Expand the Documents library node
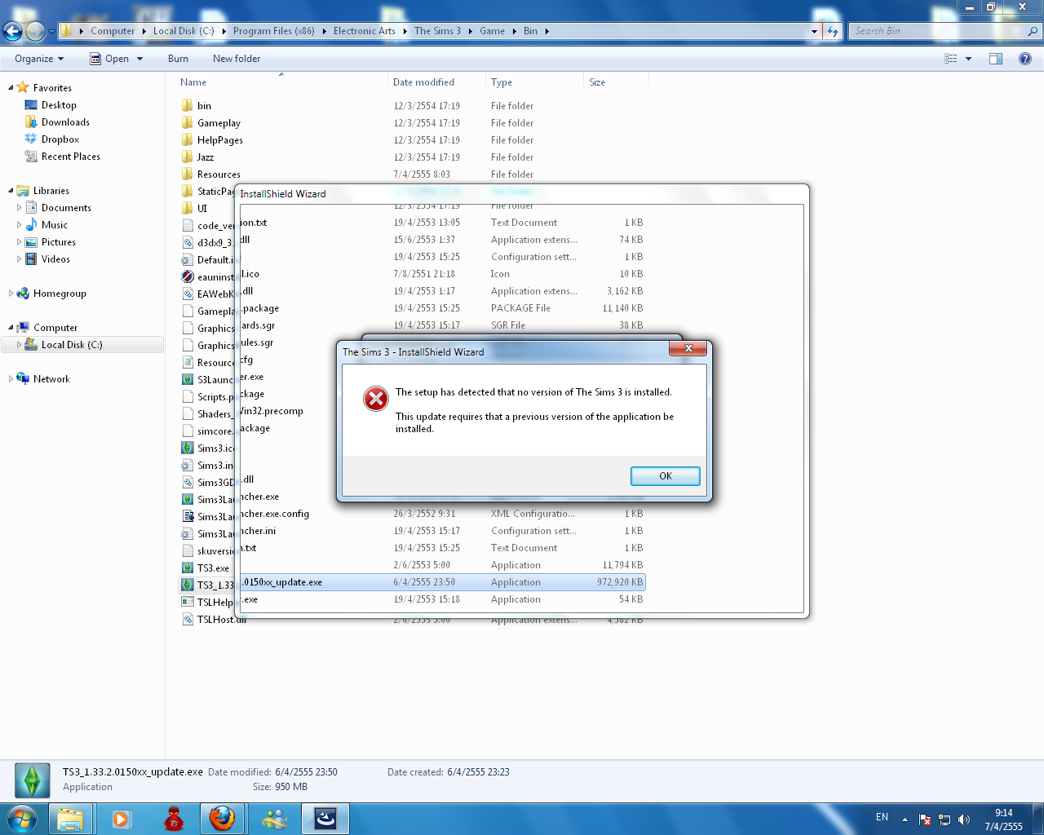The height and width of the screenshot is (835, 1044). pos(19,208)
